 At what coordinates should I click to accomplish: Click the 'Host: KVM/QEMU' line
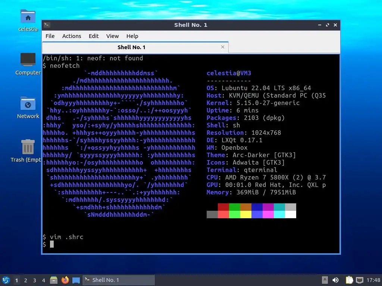pyautogui.click(x=266, y=96)
